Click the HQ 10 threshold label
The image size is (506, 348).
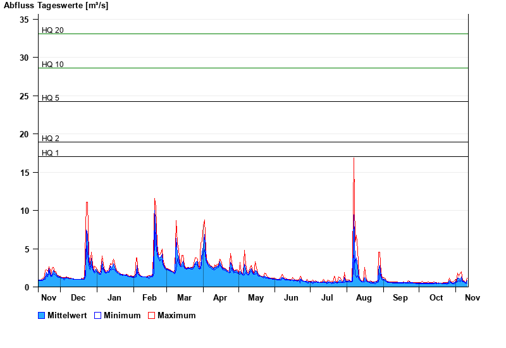52,64
